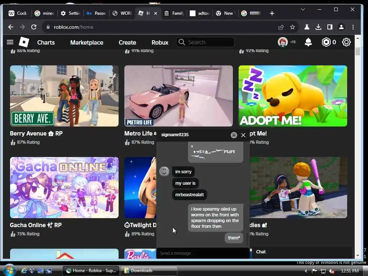Open the browser profile icon
This screenshot has height=276, width=368.
click(x=341, y=27)
